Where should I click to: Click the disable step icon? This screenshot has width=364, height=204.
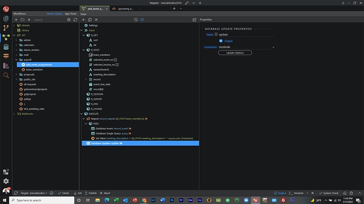coord(136,19)
